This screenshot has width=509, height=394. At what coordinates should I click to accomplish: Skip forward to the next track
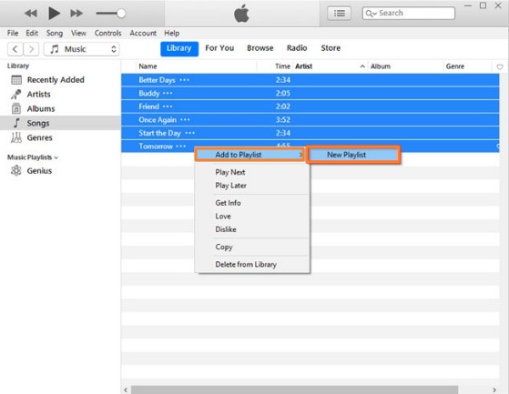pos(76,14)
